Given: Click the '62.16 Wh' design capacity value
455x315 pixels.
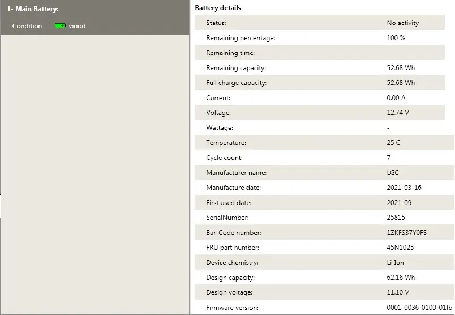Looking at the screenshot, I should click(x=401, y=278).
